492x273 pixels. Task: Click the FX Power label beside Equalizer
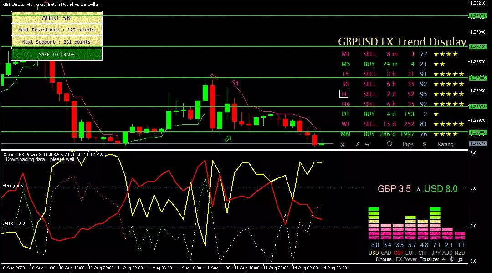[406, 259]
